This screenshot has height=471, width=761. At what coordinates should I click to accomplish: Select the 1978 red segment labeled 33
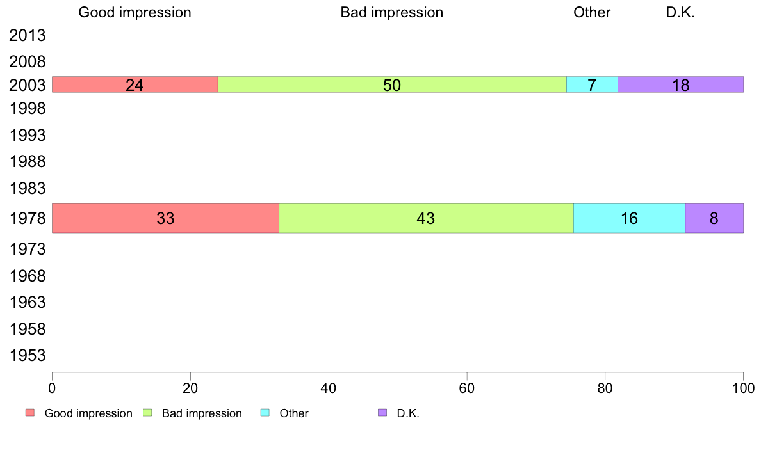click(165, 218)
